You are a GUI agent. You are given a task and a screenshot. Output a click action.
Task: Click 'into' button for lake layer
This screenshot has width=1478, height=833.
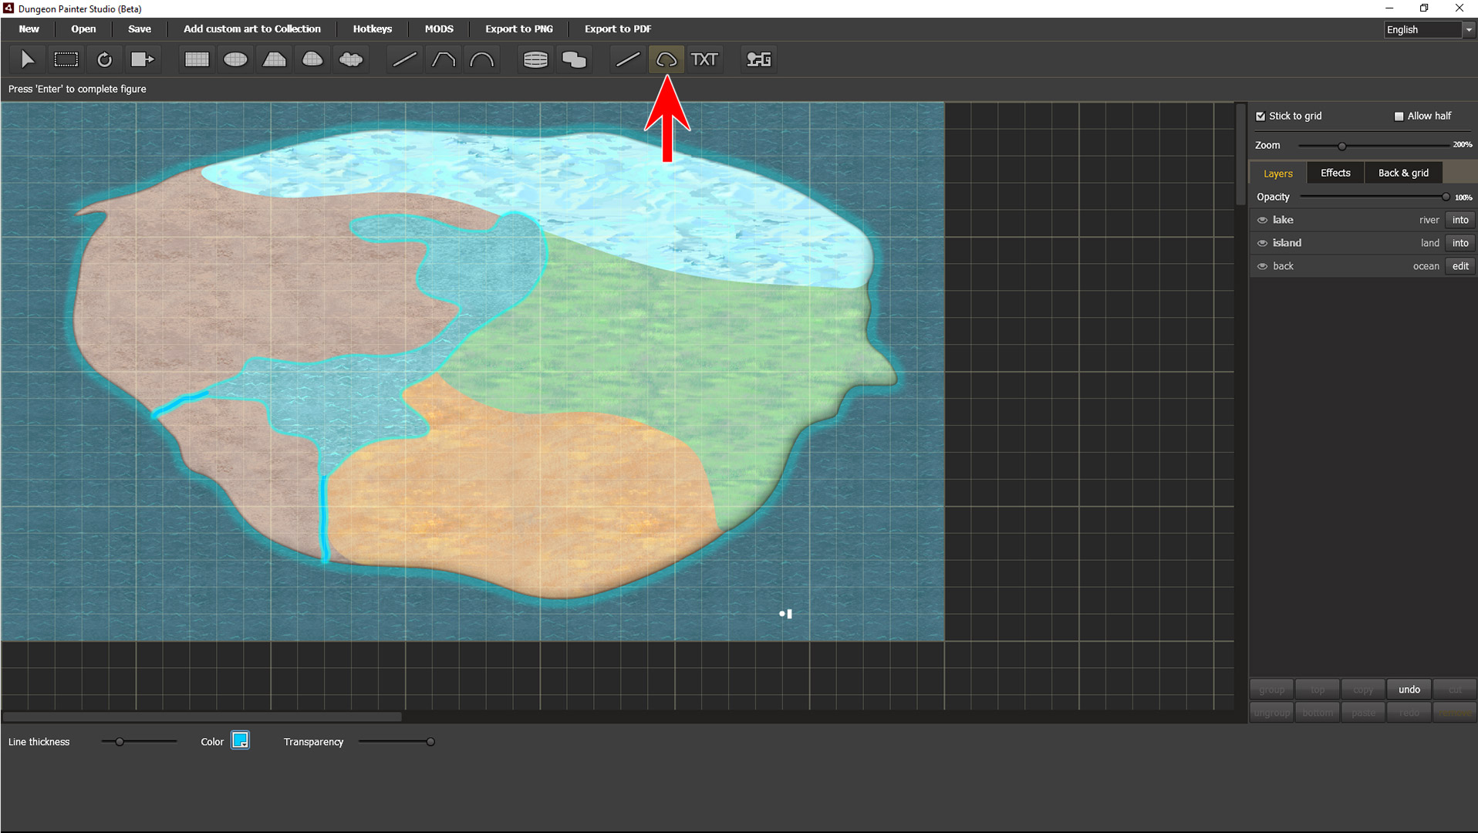coord(1460,220)
